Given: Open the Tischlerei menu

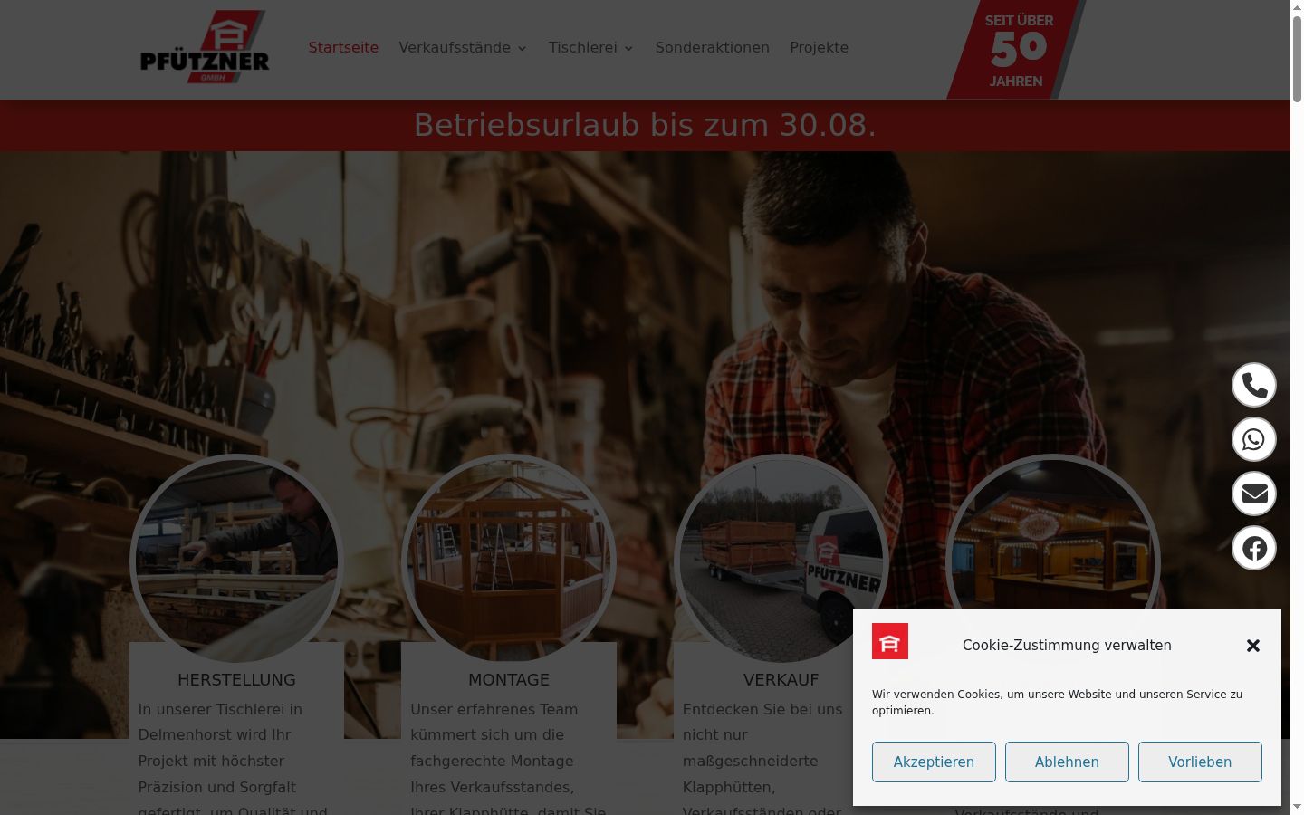Looking at the screenshot, I should click(x=583, y=47).
